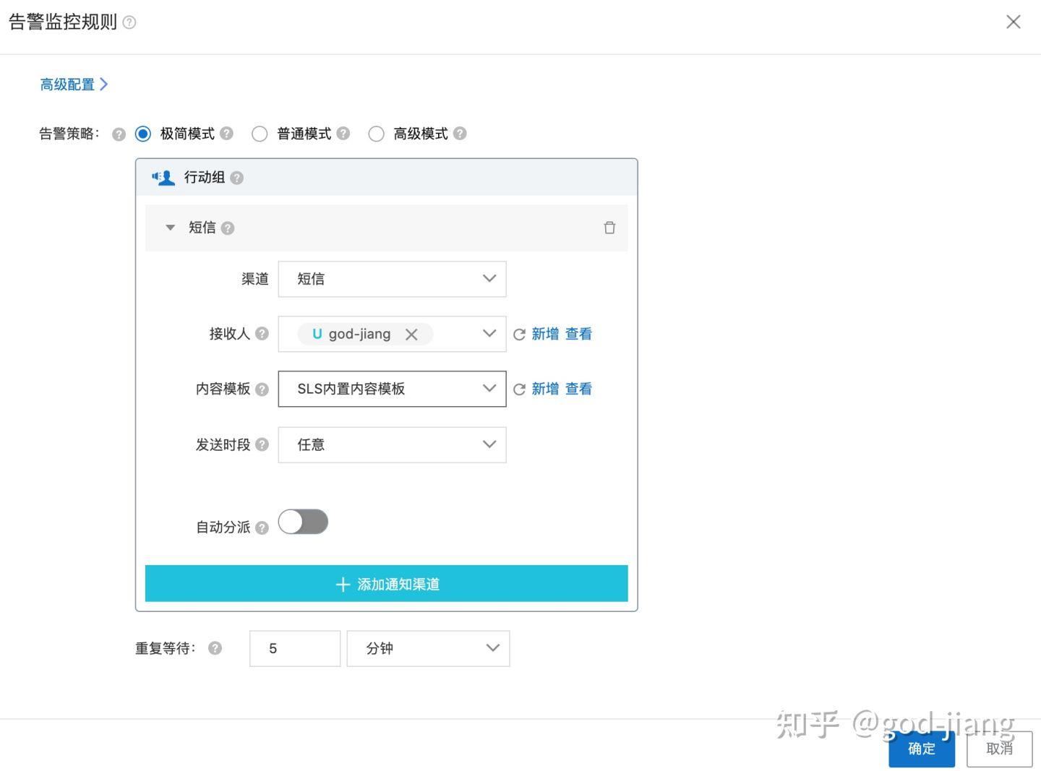This screenshot has width=1041, height=771.
Task: Click help icon beside 告警策略 label
Action: (x=119, y=134)
